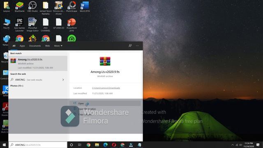The image size is (263, 148).
Task: Click the network icon in system tray
Action: [x=237, y=145]
